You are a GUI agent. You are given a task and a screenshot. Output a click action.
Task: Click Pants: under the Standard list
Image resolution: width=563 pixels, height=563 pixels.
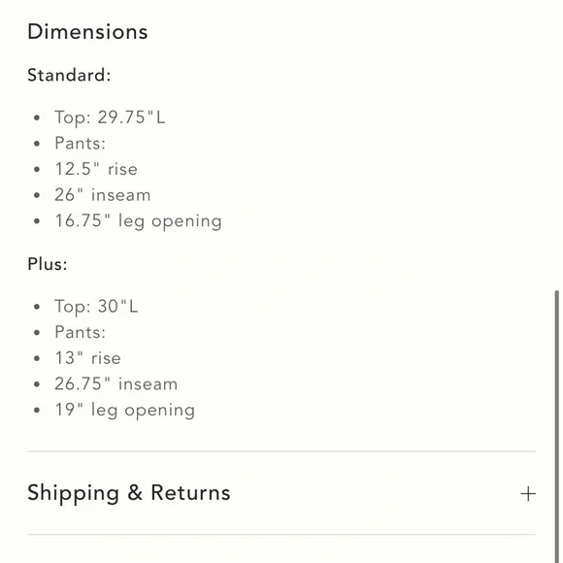click(x=80, y=144)
